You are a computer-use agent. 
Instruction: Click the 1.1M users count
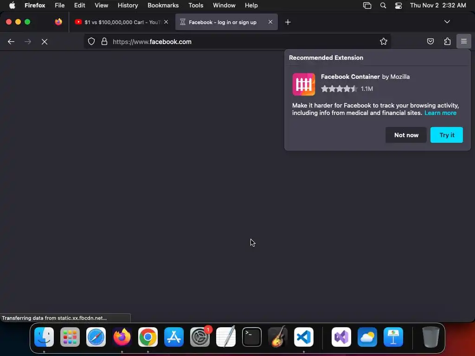click(x=366, y=89)
